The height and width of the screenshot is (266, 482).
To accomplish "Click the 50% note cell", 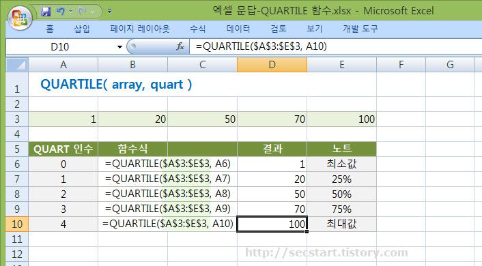I will [x=342, y=194].
